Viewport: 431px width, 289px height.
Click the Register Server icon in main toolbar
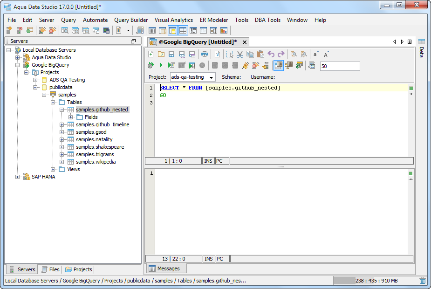tap(9, 30)
